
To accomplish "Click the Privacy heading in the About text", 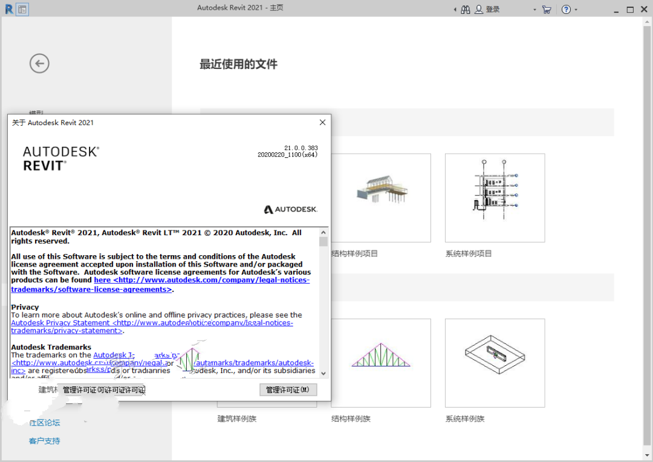I will tap(25, 307).
